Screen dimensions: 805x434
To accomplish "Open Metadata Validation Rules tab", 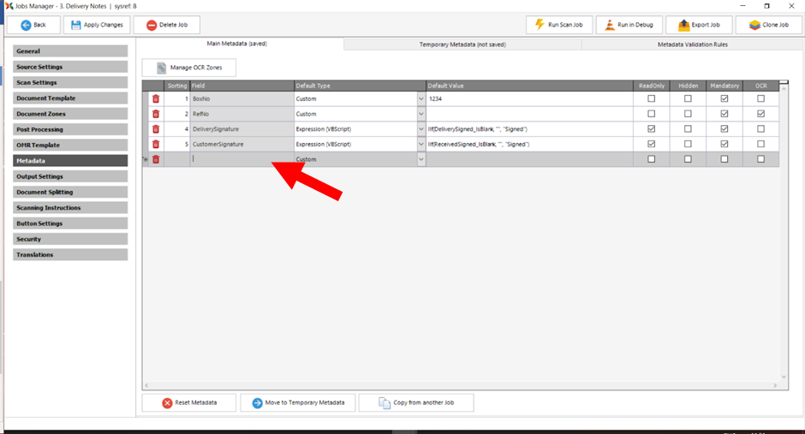I will tap(692, 45).
